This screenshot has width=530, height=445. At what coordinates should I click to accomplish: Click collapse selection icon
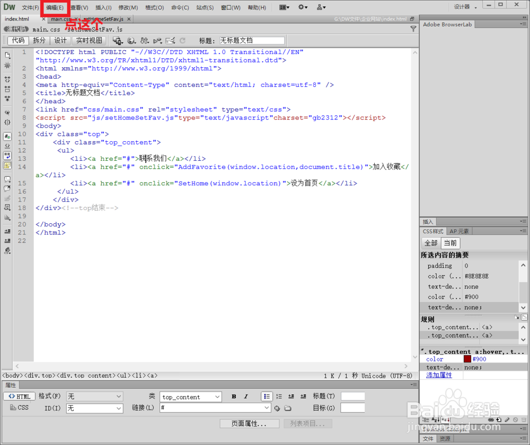pos(7,89)
